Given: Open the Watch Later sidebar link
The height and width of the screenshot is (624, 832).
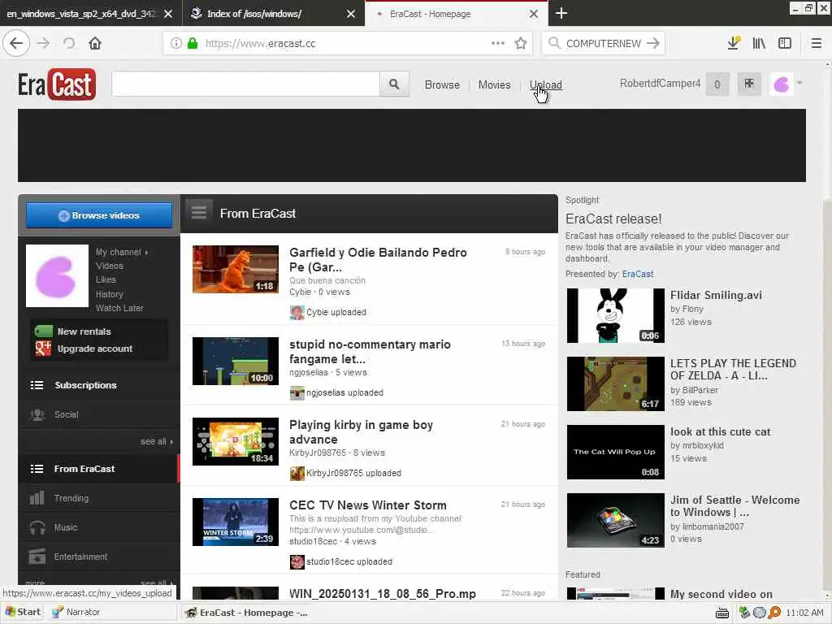Looking at the screenshot, I should (x=119, y=308).
